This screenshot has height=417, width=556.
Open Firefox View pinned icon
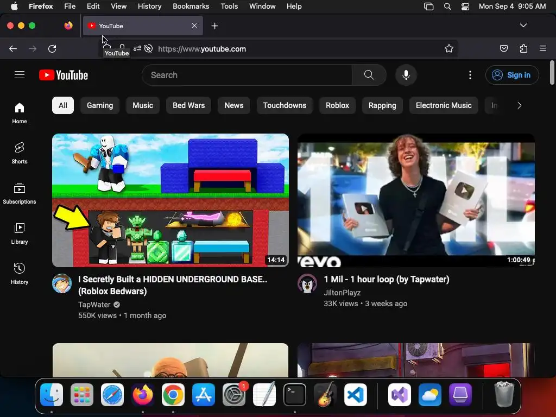(68, 26)
